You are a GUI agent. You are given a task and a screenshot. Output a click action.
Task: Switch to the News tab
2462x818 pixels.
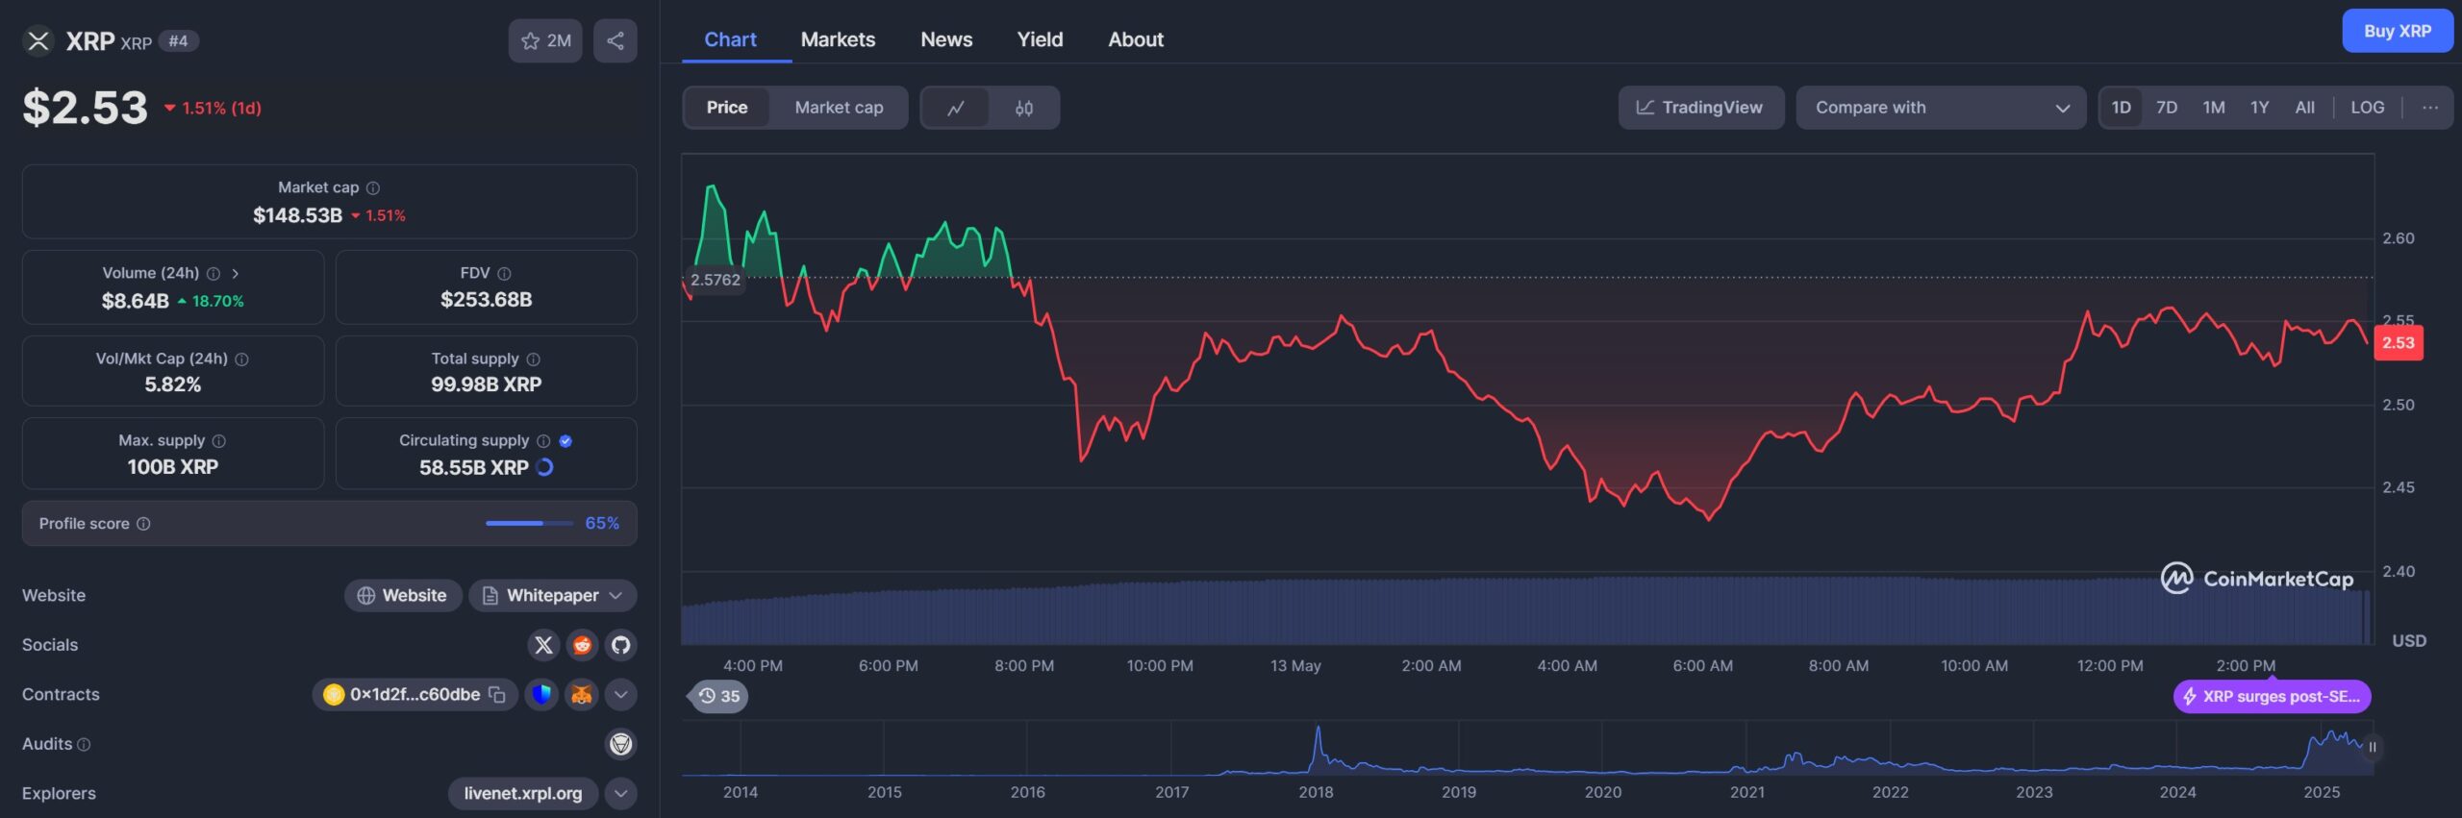pyautogui.click(x=946, y=39)
